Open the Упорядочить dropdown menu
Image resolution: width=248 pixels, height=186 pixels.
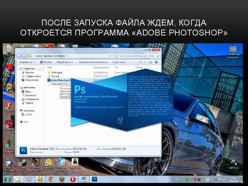point(27,62)
